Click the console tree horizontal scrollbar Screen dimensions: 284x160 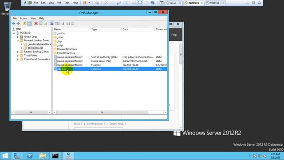[31, 112]
